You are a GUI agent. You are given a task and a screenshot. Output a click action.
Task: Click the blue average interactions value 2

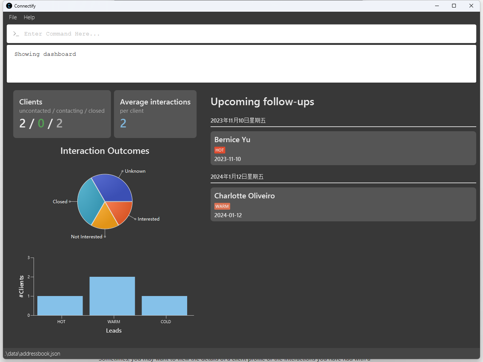point(123,123)
